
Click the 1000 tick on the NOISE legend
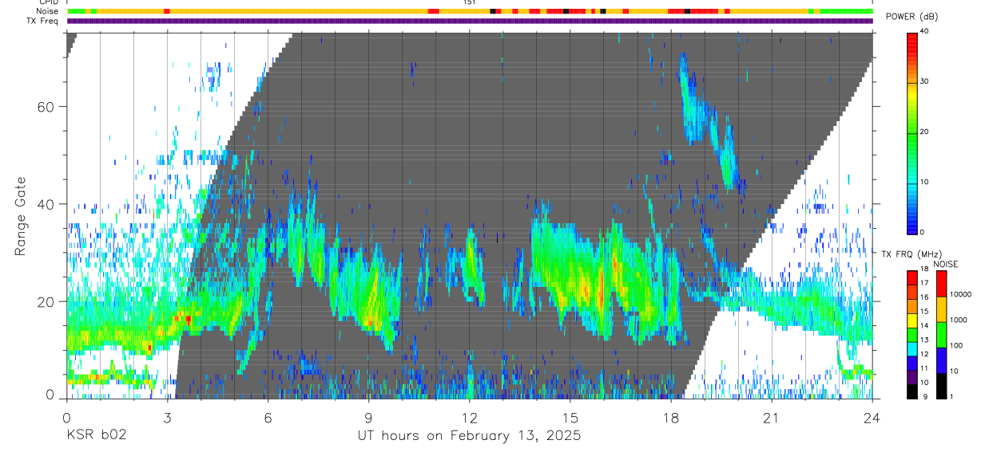pyautogui.click(x=959, y=320)
